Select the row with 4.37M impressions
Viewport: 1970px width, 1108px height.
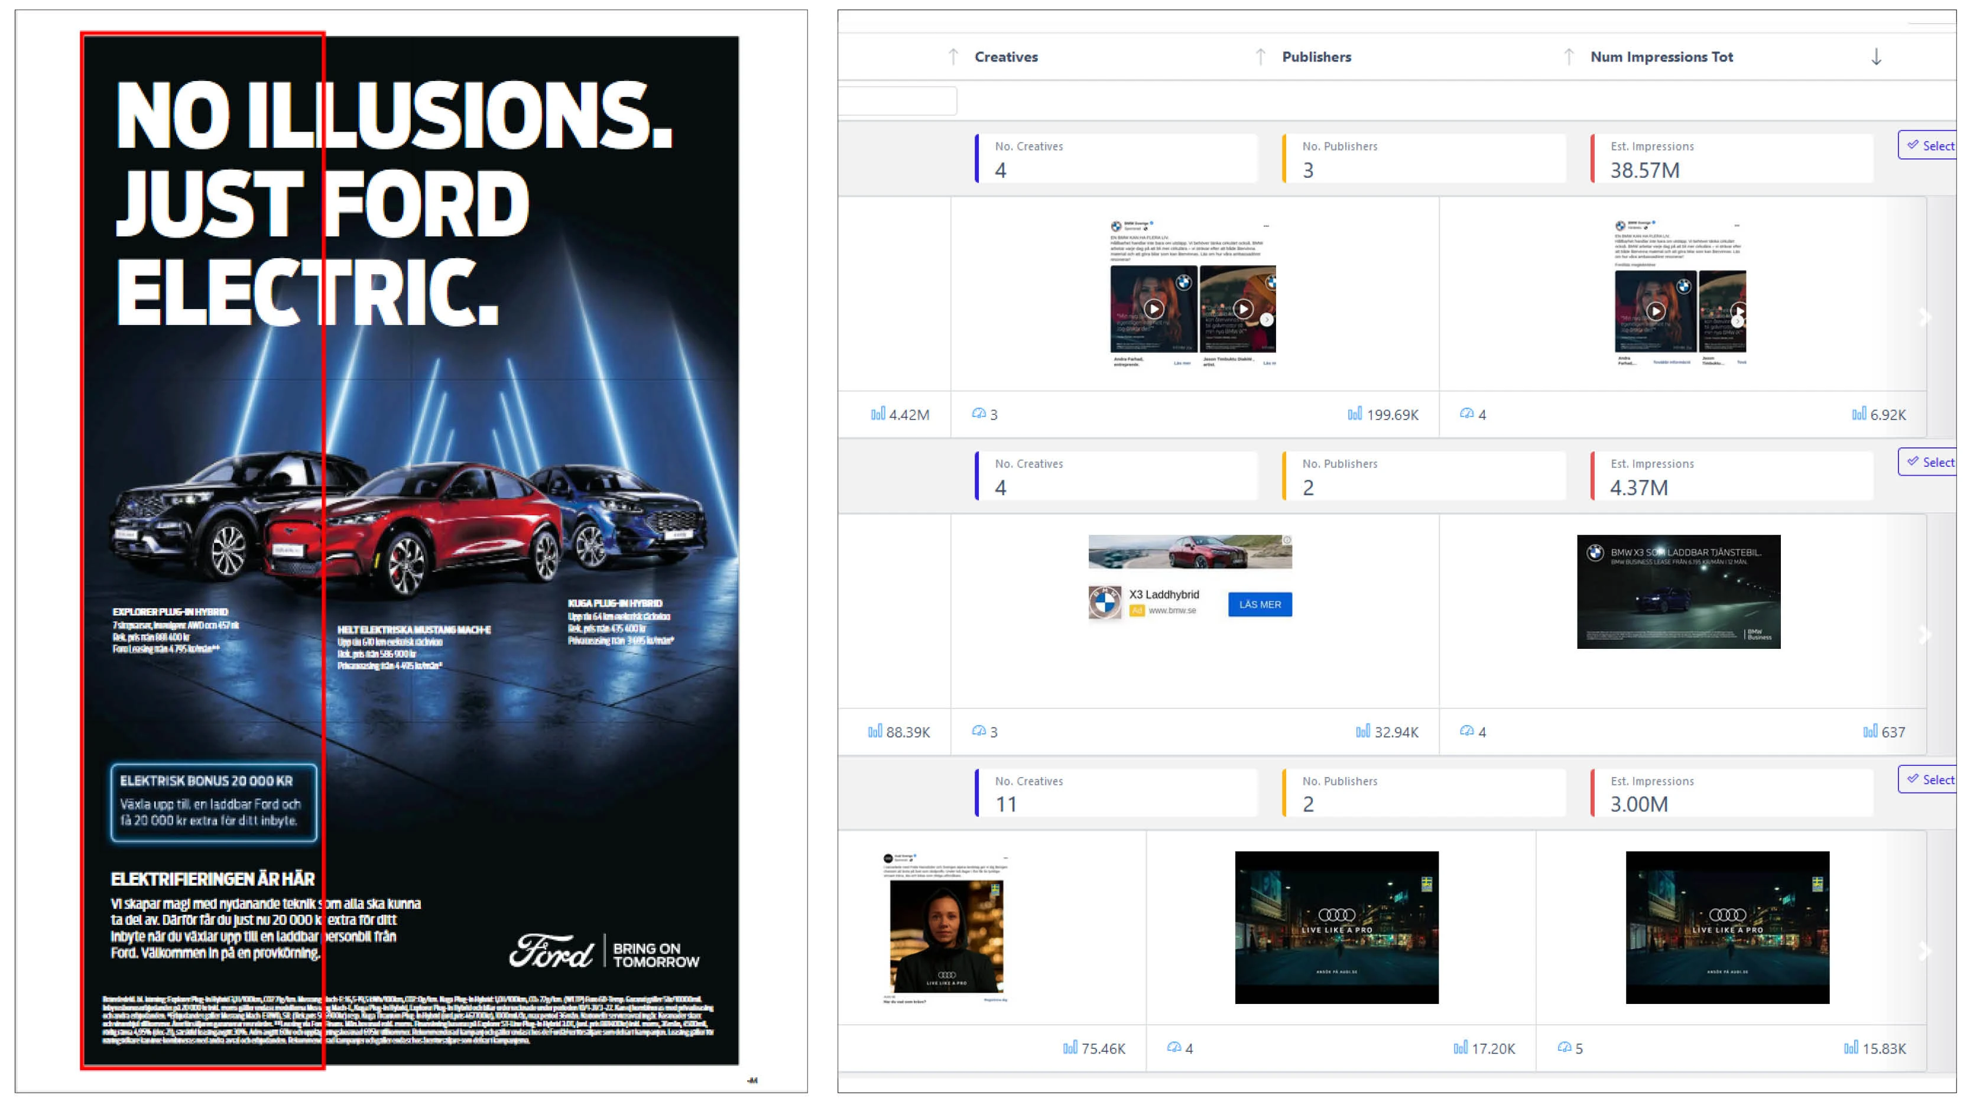pos(1929,462)
